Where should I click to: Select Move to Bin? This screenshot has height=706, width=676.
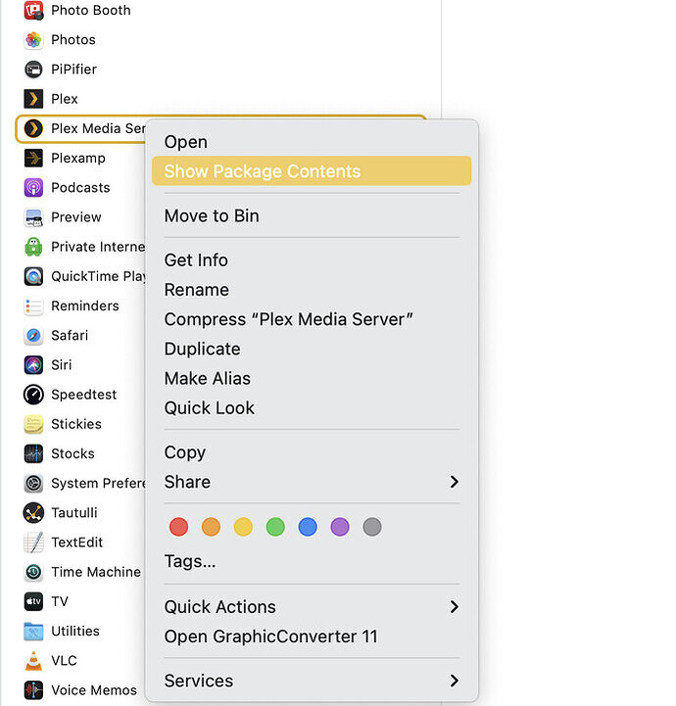click(x=312, y=216)
